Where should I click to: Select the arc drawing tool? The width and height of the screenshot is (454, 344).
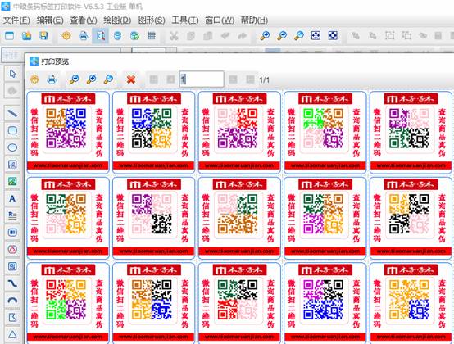pos(12,301)
